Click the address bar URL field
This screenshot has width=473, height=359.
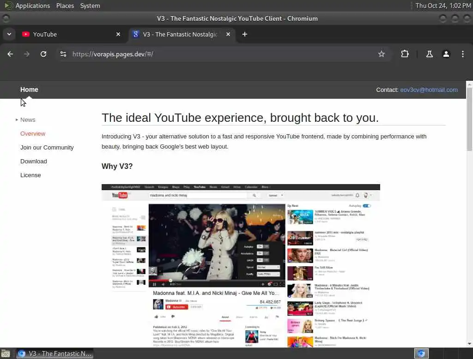pyautogui.click(x=223, y=54)
